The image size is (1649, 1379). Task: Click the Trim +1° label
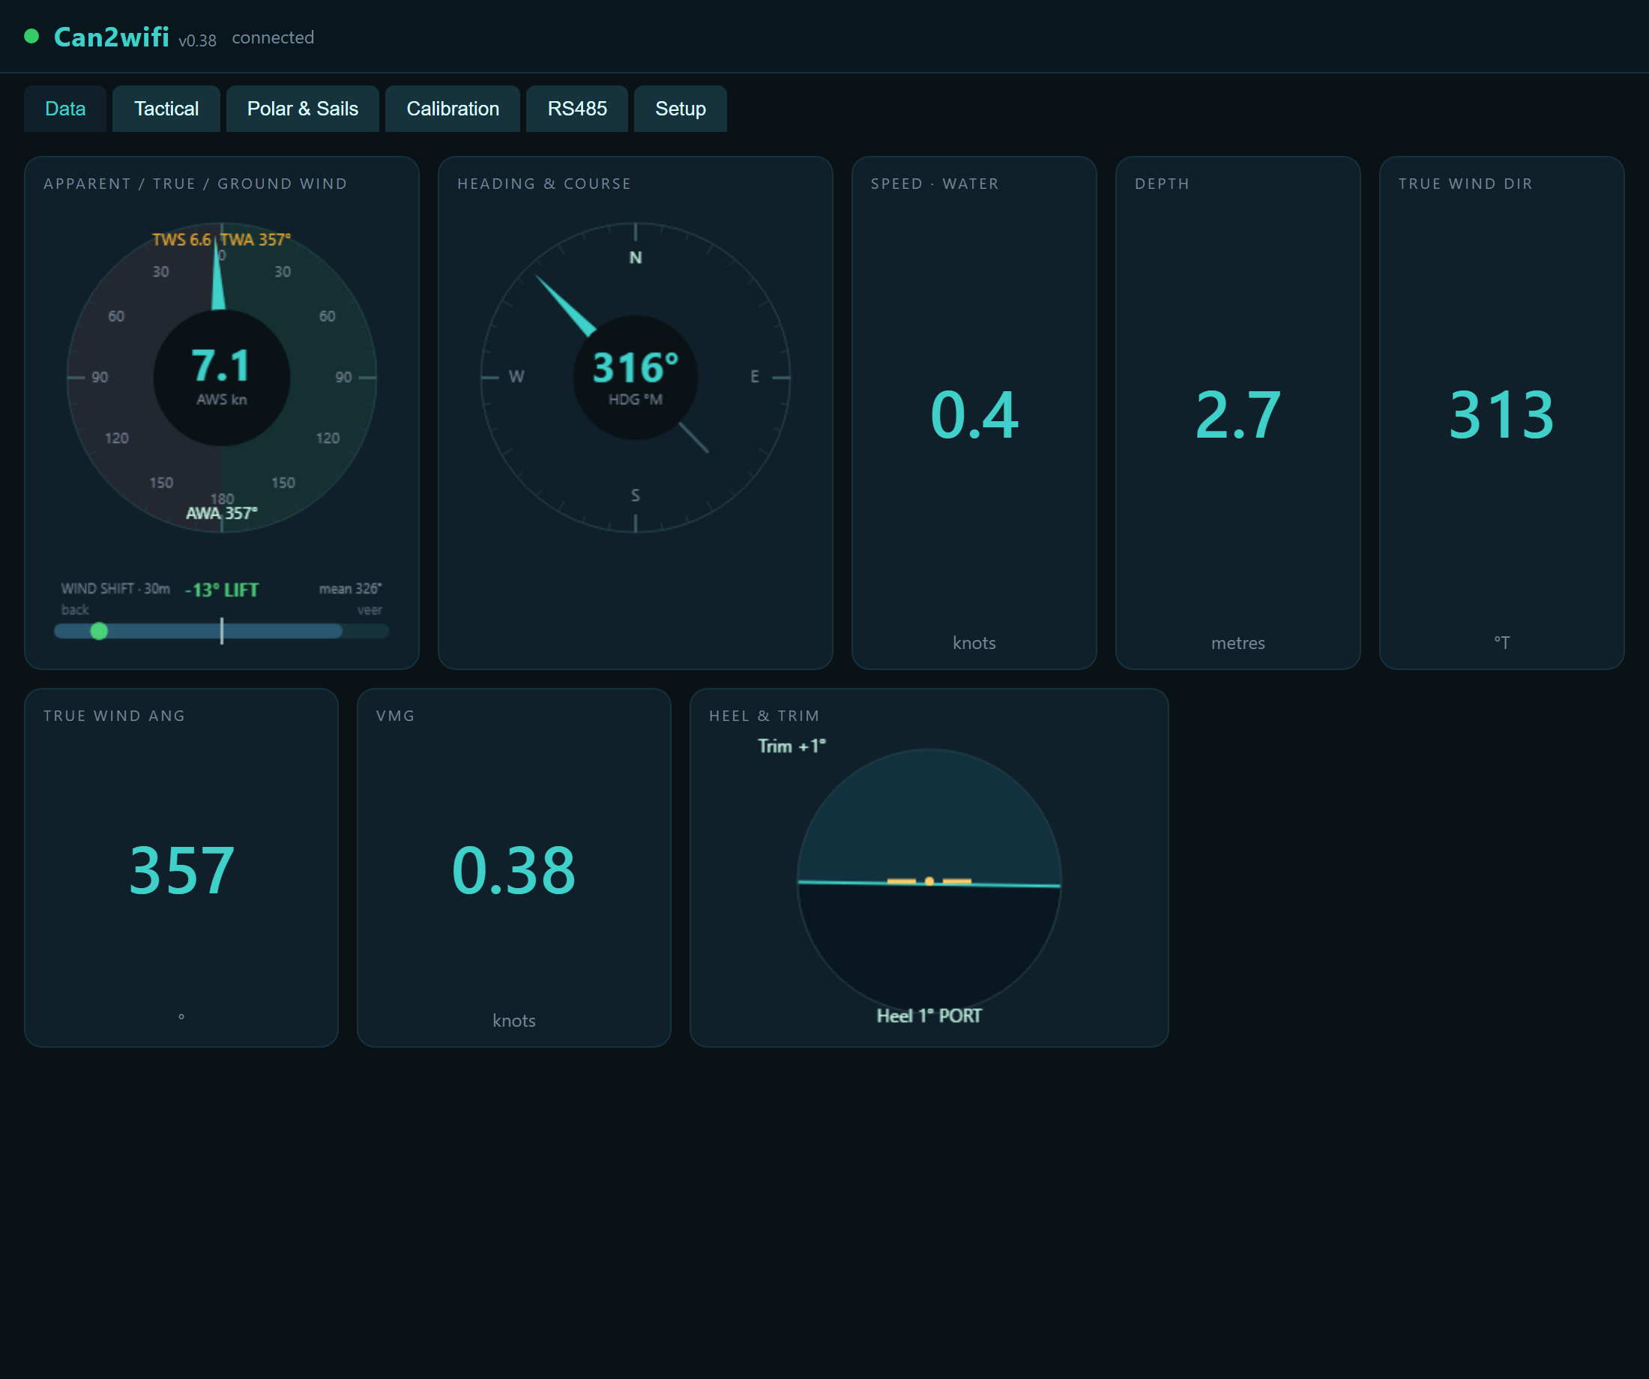pyautogui.click(x=792, y=746)
